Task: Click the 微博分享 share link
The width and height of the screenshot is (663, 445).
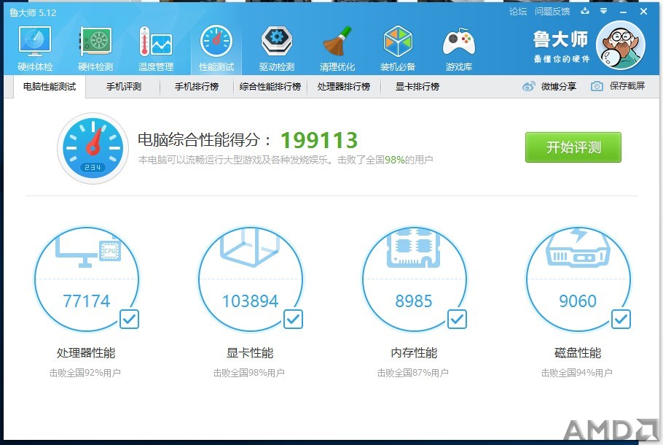Action: [x=559, y=86]
